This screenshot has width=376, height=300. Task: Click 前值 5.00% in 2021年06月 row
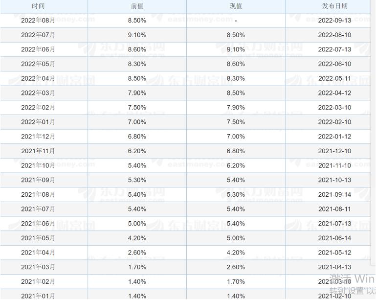pos(137,224)
